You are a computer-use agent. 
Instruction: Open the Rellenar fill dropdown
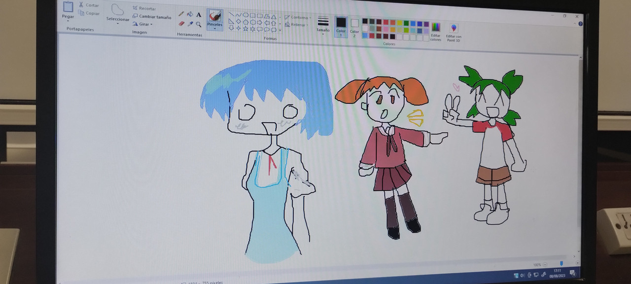click(296, 25)
